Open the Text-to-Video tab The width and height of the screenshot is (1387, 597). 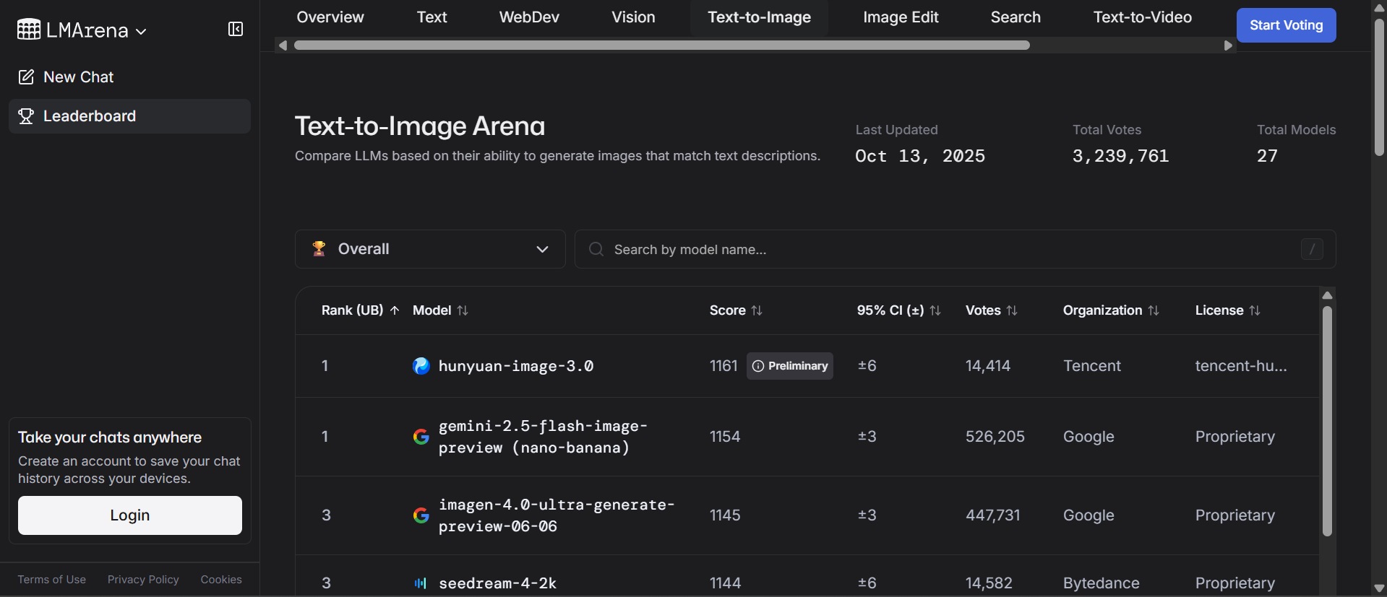pos(1142,17)
